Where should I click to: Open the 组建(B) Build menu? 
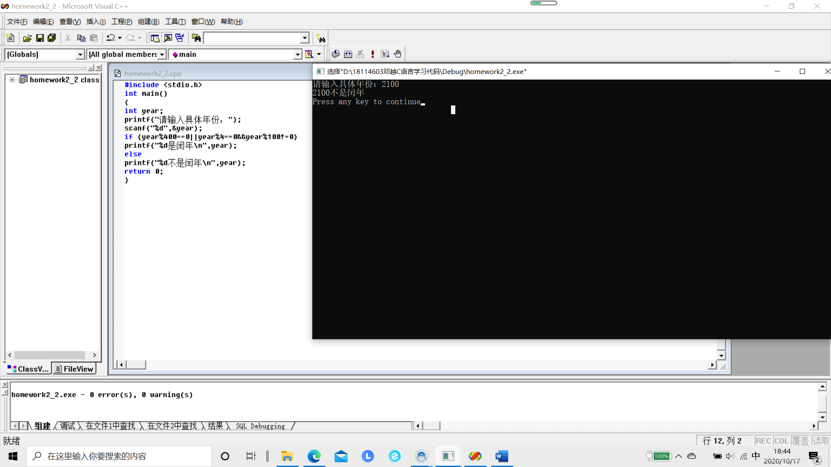[x=148, y=22]
